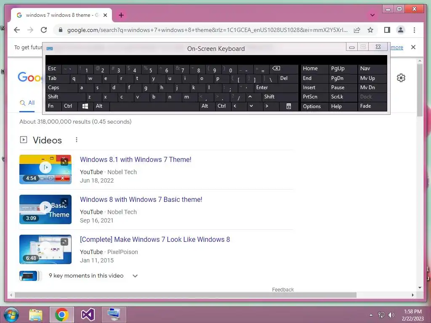The width and height of the screenshot is (431, 323).
Task: Play the 4:54 video thumbnail
Action: tap(45, 169)
